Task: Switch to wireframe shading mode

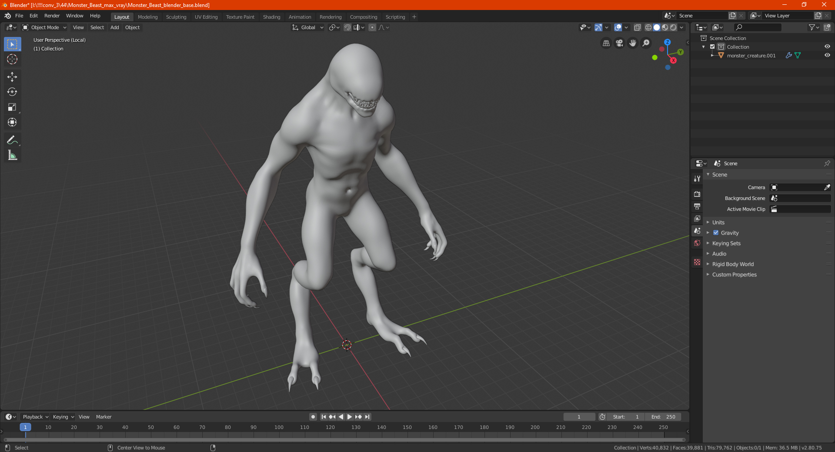Action: tap(648, 27)
